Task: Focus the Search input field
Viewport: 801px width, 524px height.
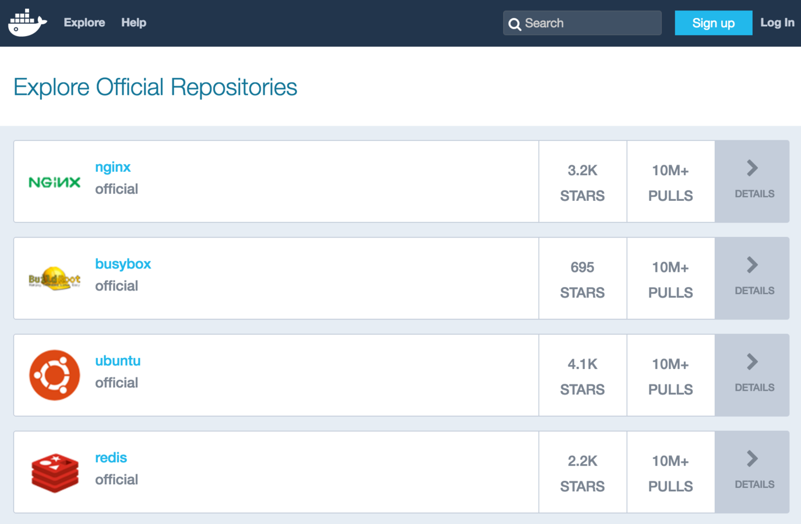Action: point(583,23)
